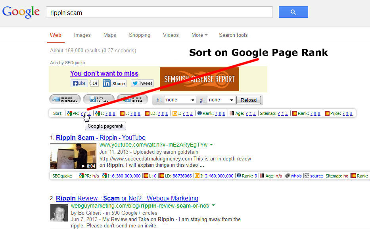Sort descending by Age down arrow
The height and width of the screenshot is (229, 370).
pyautogui.click(x=254, y=113)
